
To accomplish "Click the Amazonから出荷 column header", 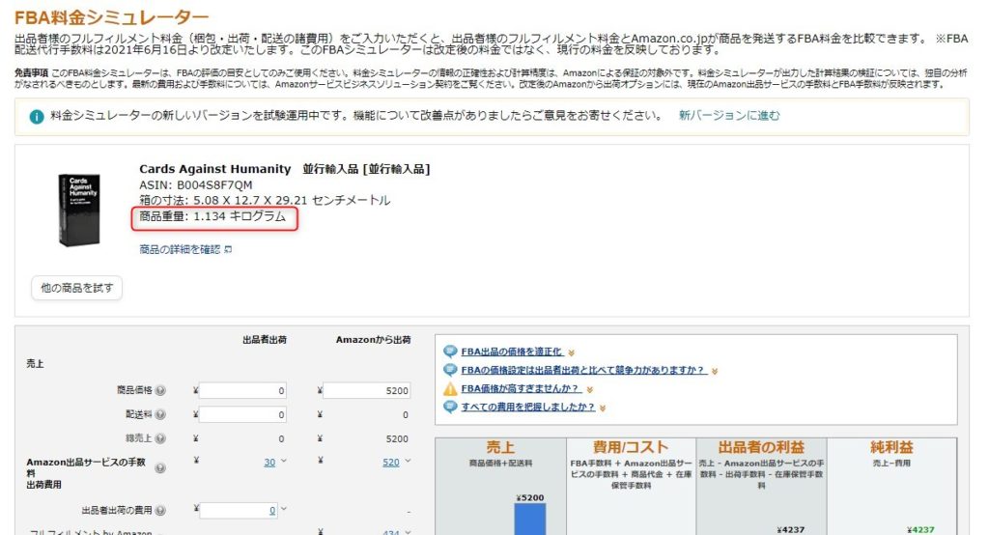I will 374,339.
